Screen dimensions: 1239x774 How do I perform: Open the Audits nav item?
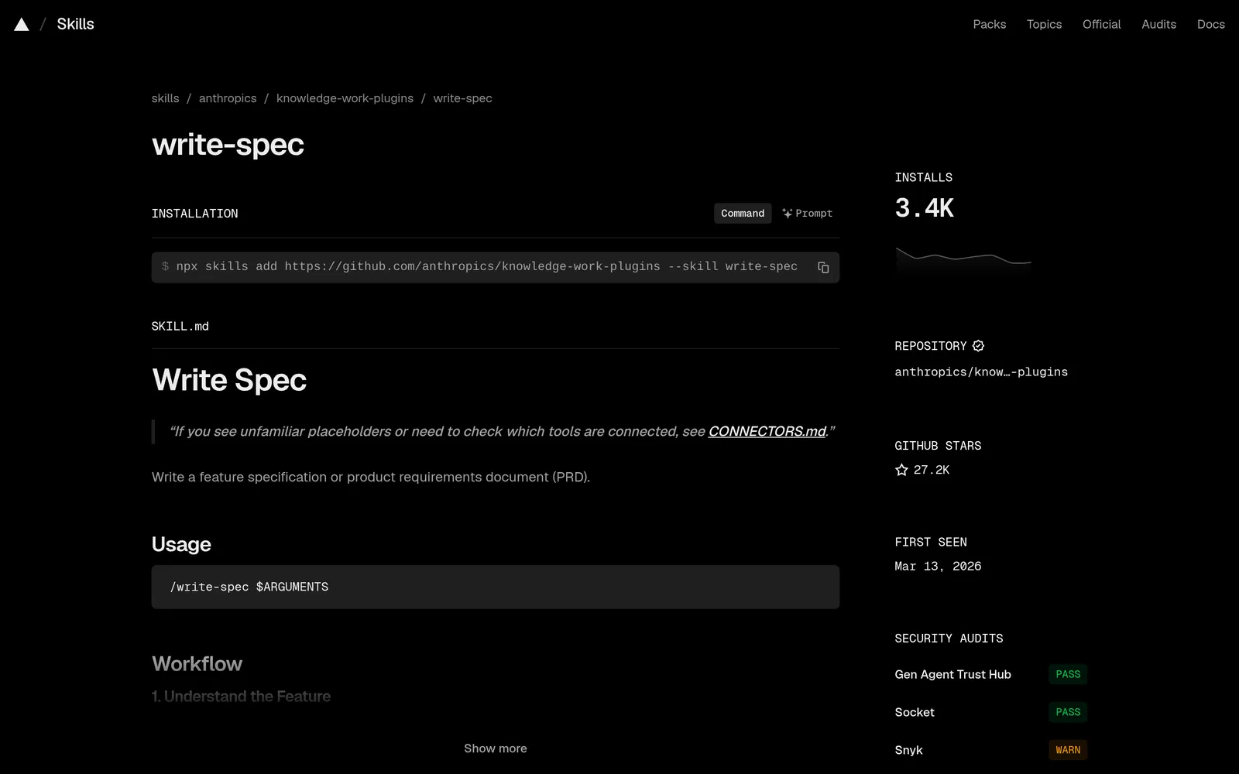pyautogui.click(x=1158, y=25)
